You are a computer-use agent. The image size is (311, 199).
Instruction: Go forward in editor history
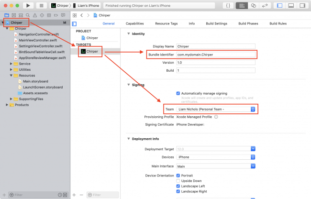tap(88, 15)
